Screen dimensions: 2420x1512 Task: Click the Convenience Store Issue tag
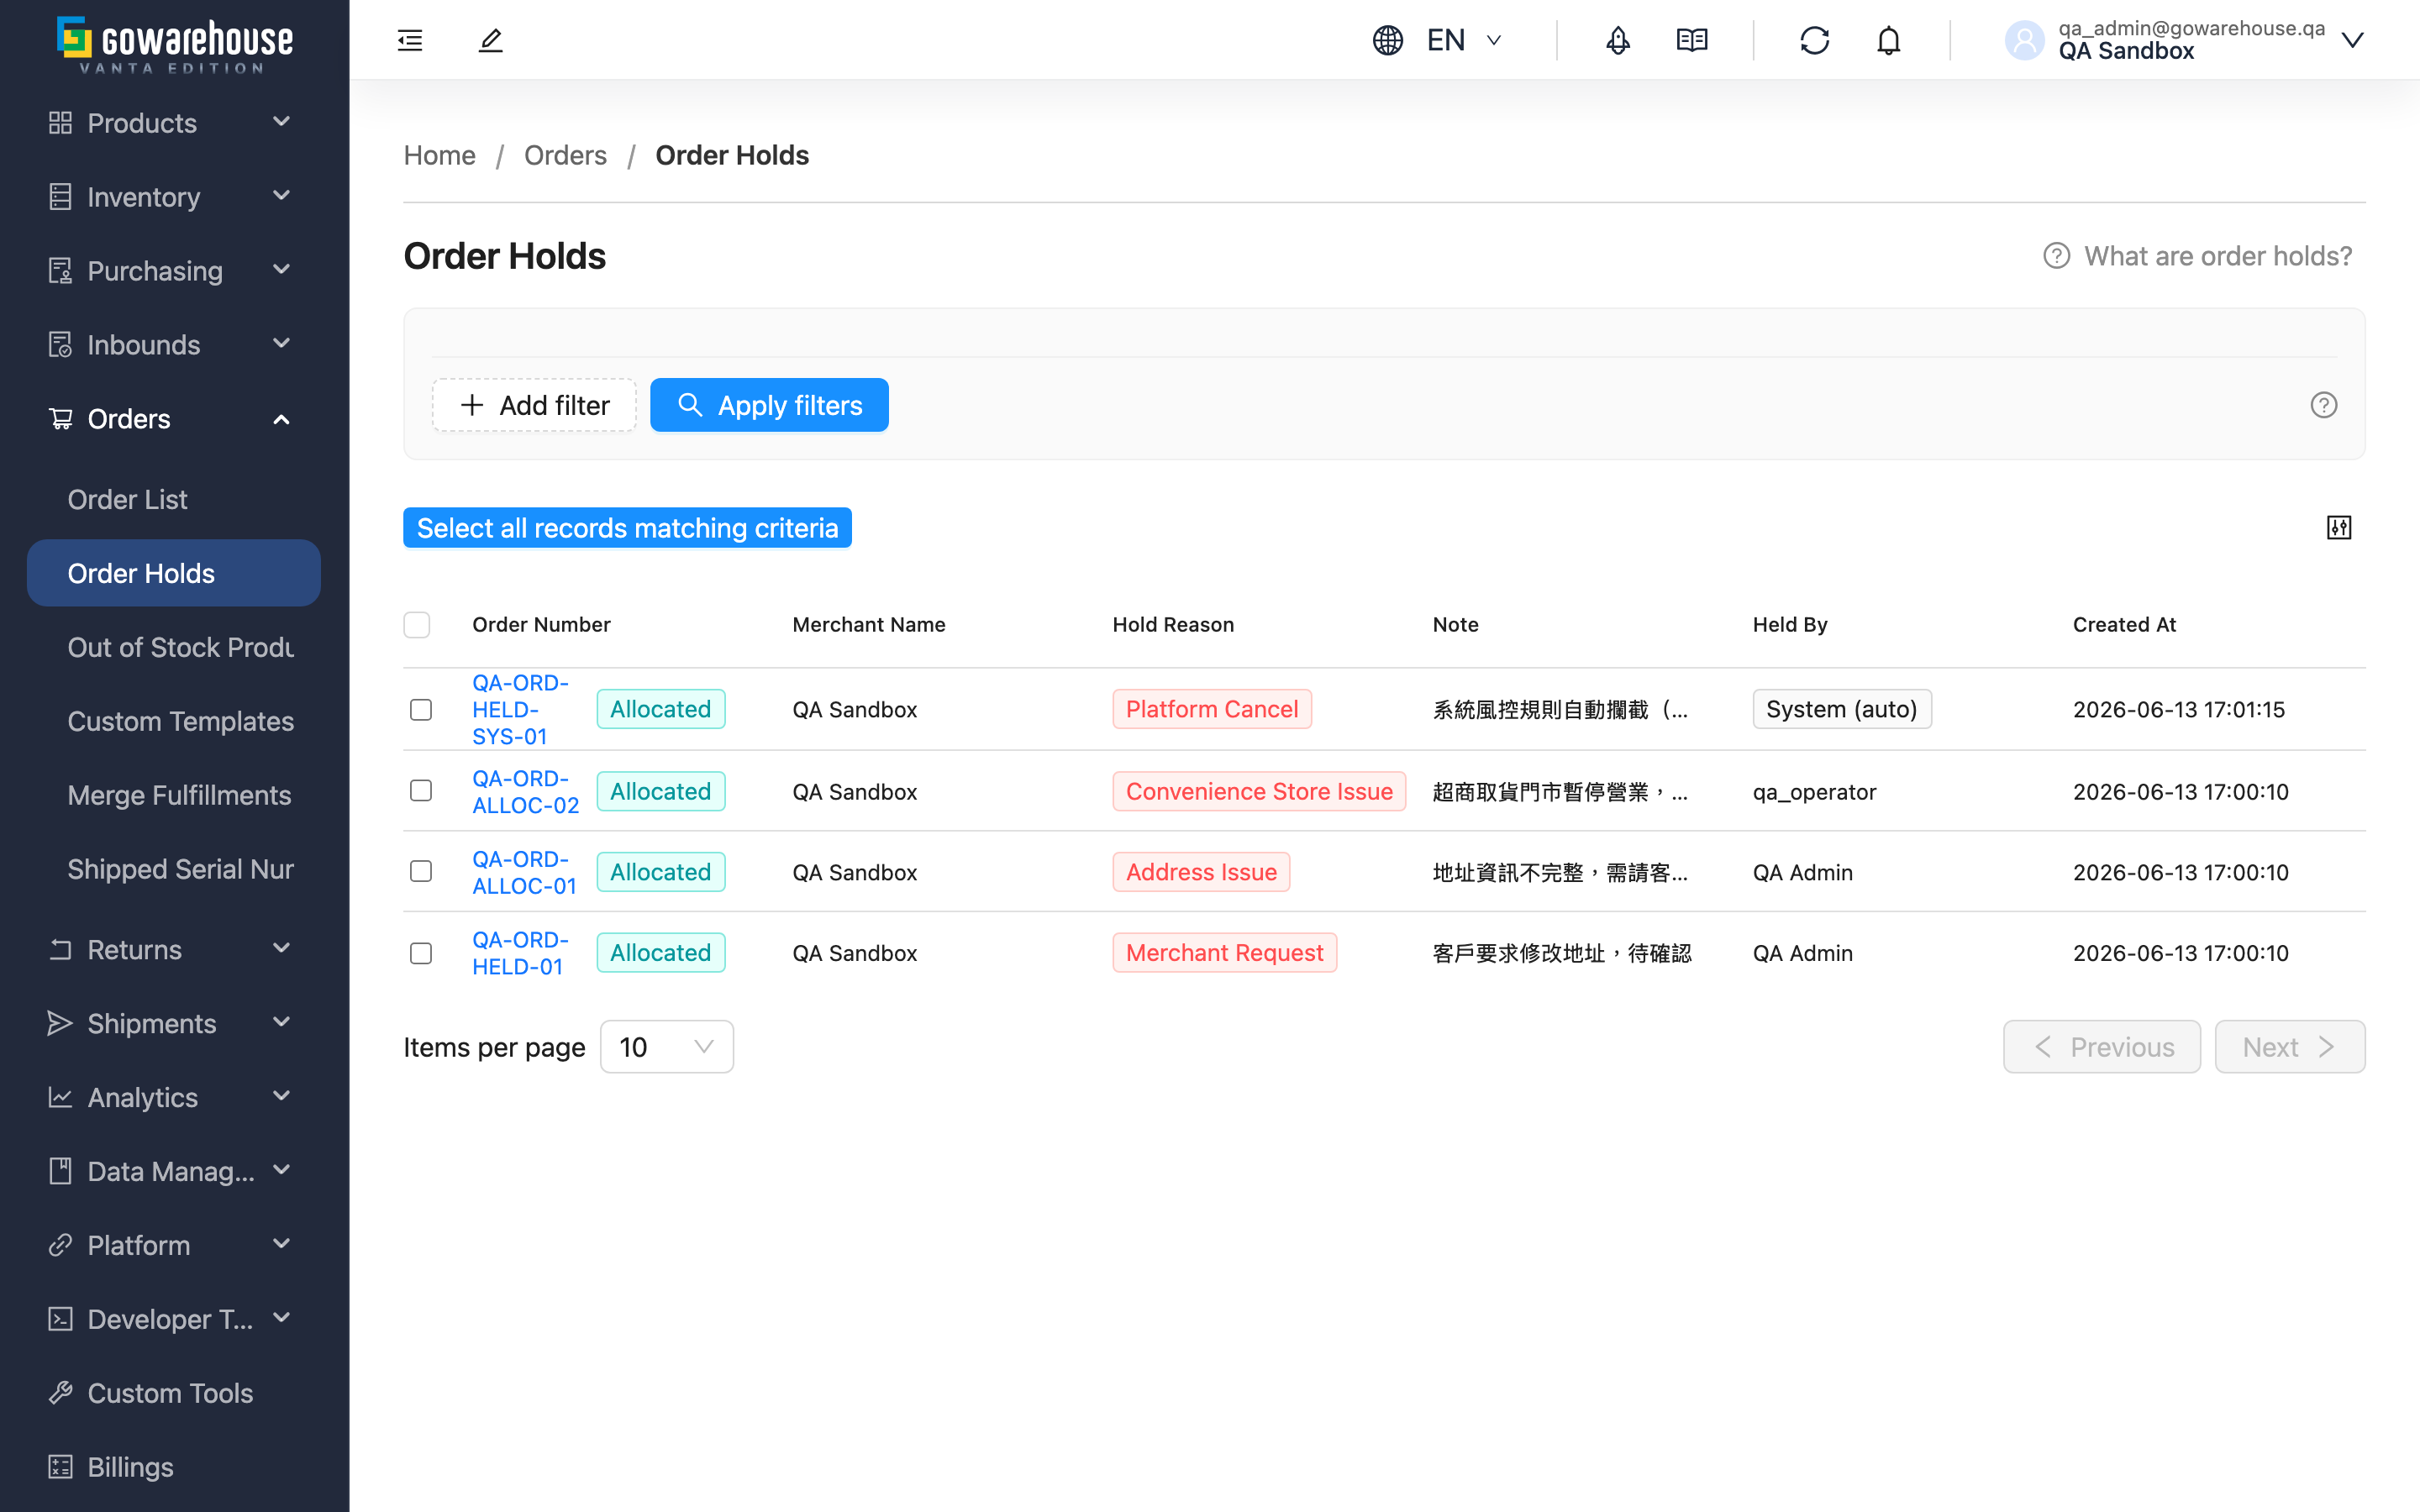tap(1259, 791)
